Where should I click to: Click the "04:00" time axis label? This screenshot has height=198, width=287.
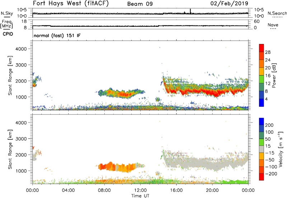(68, 190)
